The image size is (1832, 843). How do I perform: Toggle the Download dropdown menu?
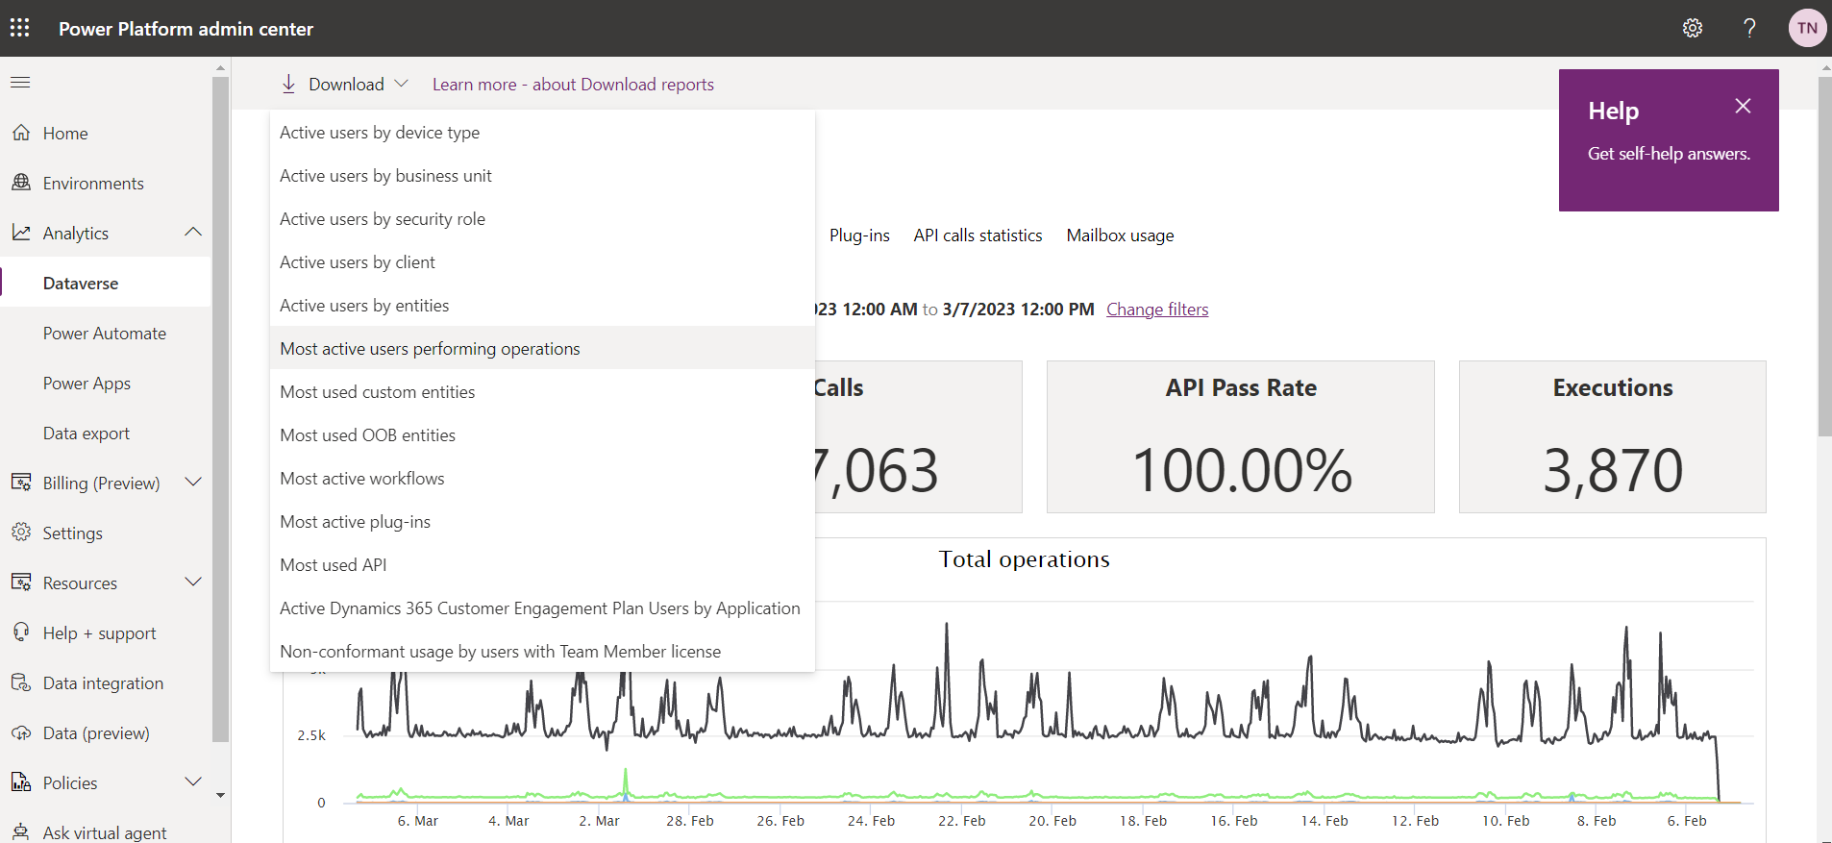pyautogui.click(x=345, y=85)
